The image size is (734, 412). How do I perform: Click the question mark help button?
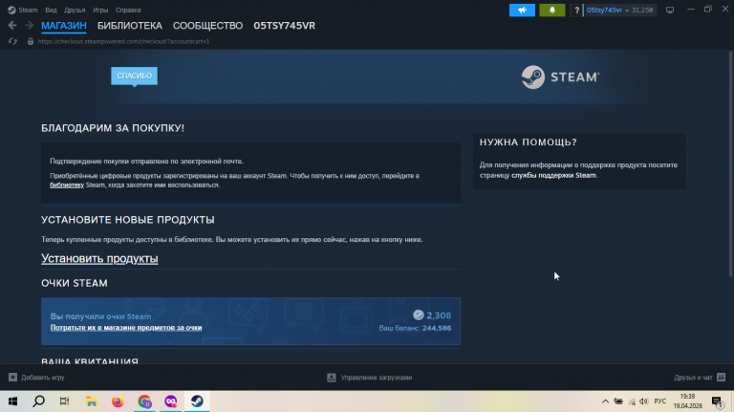[x=576, y=10]
